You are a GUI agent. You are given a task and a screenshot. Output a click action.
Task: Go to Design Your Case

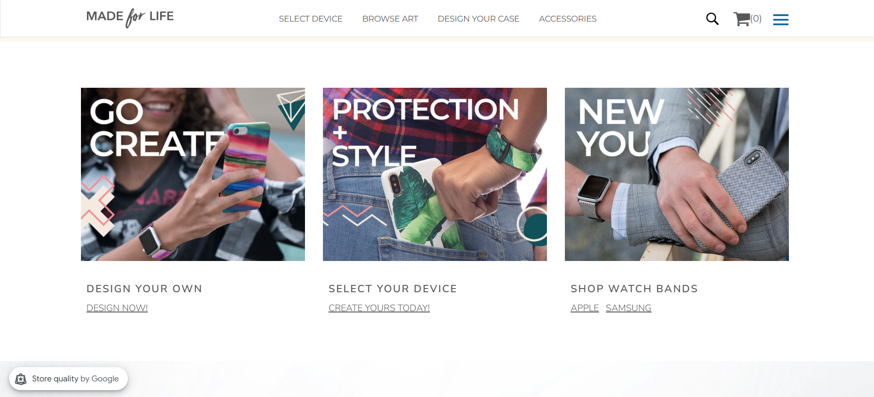coord(478,19)
